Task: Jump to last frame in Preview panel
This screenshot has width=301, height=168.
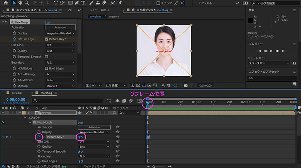Action: pyautogui.click(x=284, y=51)
